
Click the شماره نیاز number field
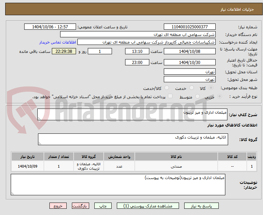click(189, 27)
